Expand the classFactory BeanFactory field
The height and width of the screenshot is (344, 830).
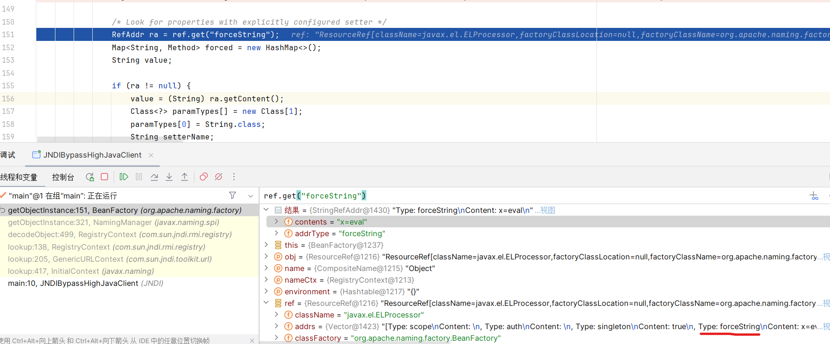(x=276, y=338)
